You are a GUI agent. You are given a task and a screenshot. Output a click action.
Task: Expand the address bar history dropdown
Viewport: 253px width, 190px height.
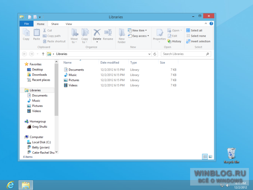149,54
